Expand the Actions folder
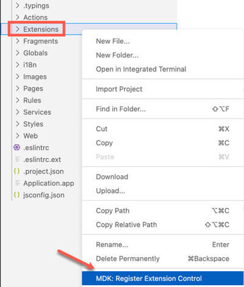The height and width of the screenshot is (287, 244). (x=35, y=17)
